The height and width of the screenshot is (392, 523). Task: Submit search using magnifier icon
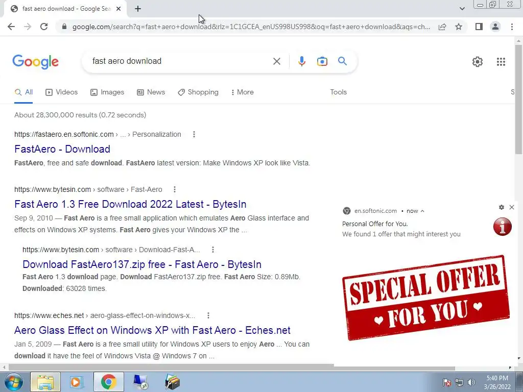point(342,61)
